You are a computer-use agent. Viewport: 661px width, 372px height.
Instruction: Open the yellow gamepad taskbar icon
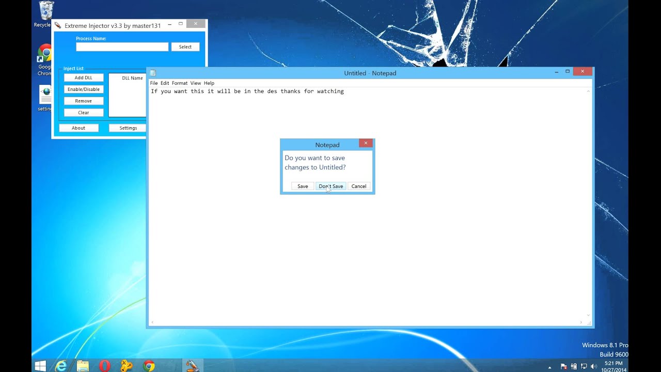click(127, 366)
